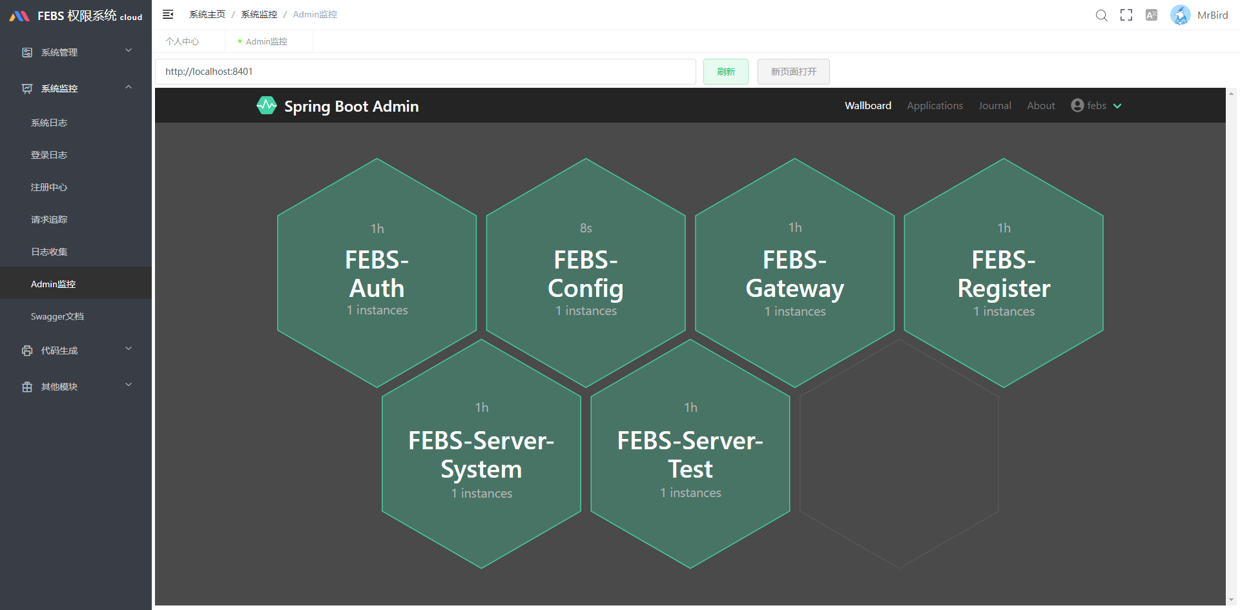Open the FEBS-Gateway hexagon
This screenshot has height=610, width=1240.
click(795, 273)
